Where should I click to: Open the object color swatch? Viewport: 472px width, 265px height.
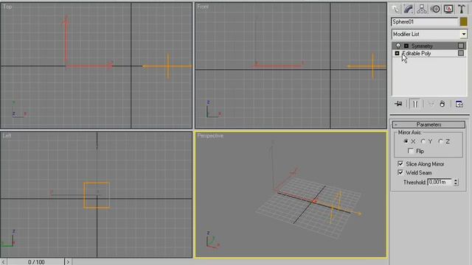pyautogui.click(x=464, y=21)
